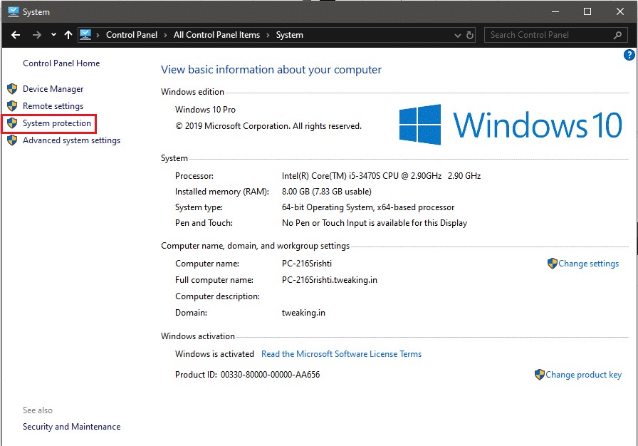Open the Help question mark icon
638x446 pixels.
point(629,55)
